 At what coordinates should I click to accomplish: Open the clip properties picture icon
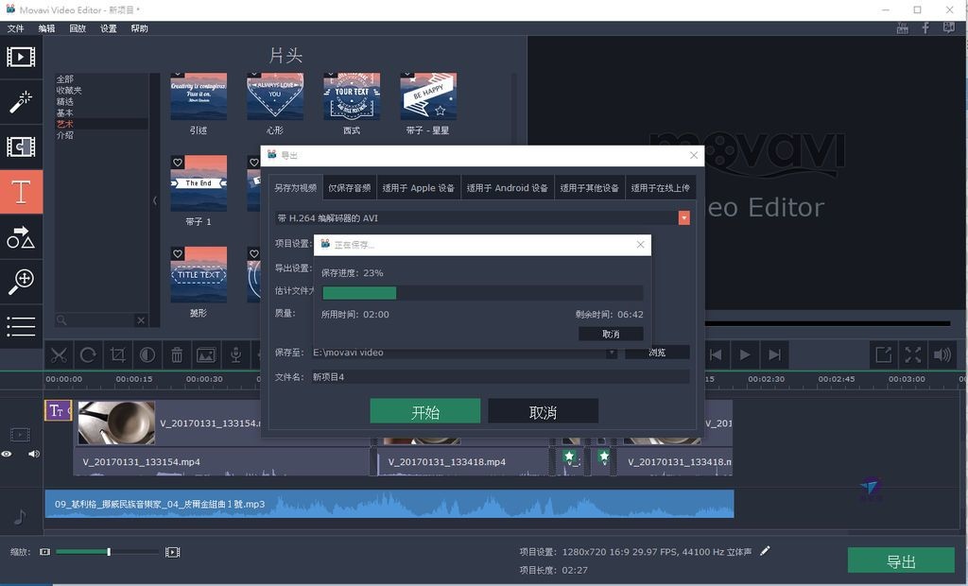[x=206, y=355]
